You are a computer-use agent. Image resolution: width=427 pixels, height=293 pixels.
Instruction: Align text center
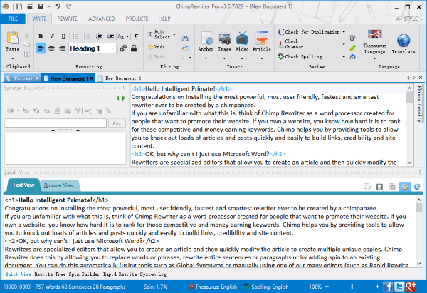click(x=51, y=48)
